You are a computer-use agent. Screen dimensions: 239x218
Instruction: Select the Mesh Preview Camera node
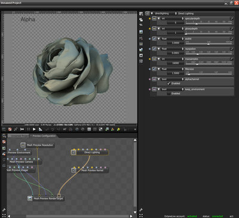24,161
